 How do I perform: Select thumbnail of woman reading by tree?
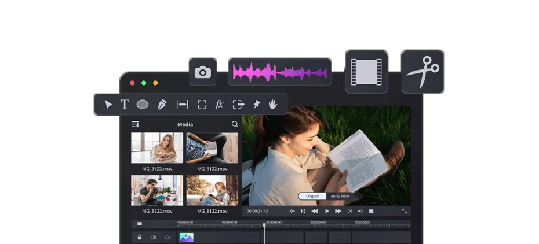click(x=212, y=190)
